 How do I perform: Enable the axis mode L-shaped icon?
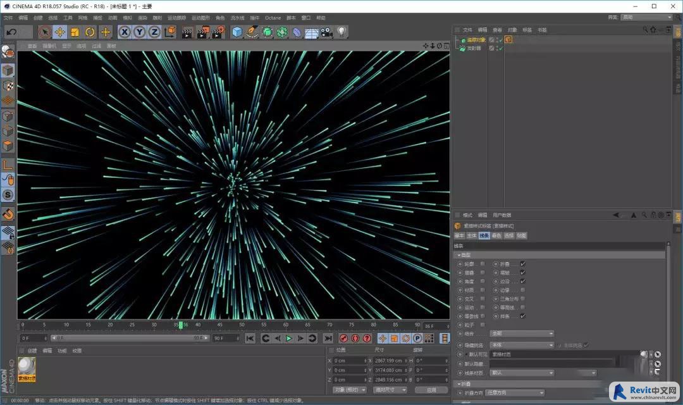click(x=8, y=165)
